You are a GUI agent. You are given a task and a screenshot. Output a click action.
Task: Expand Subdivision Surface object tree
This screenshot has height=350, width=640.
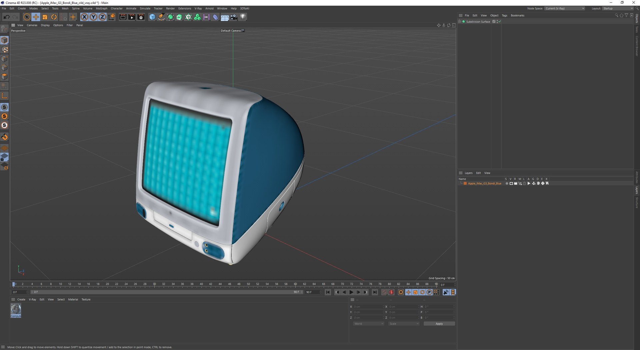coord(460,22)
